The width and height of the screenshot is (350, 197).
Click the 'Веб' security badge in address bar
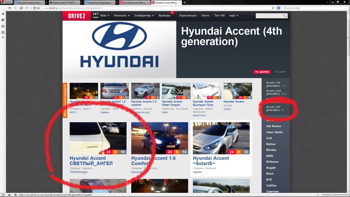[36, 8]
